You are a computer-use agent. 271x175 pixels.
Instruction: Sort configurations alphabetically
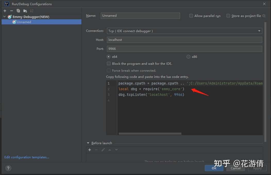pos(32,11)
